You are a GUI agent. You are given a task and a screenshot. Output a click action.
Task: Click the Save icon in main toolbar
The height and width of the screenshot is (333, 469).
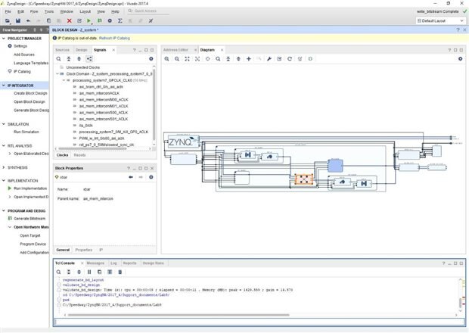coord(17,20)
